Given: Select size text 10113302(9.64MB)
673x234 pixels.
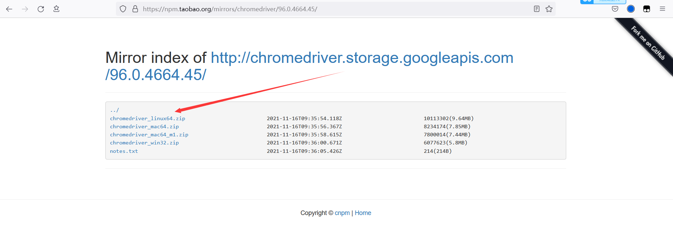Looking at the screenshot, I should point(449,118).
